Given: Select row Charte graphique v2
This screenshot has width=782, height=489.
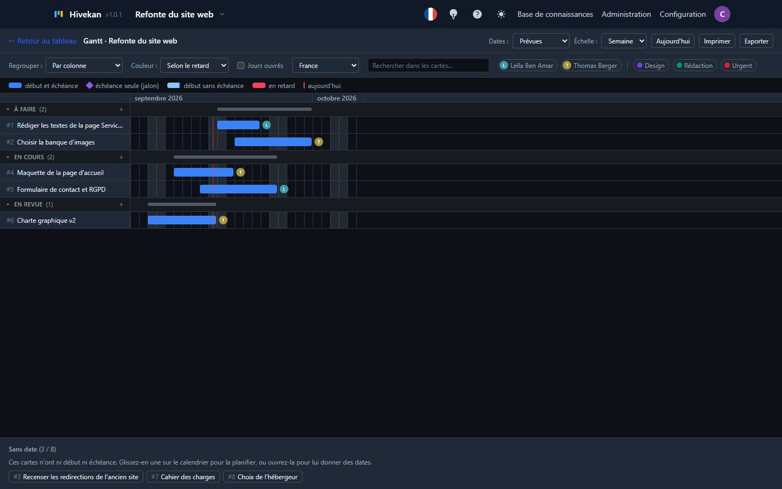Looking at the screenshot, I should (65, 220).
